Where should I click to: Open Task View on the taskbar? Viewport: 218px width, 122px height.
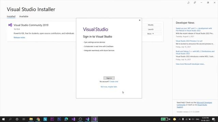[24, 119]
